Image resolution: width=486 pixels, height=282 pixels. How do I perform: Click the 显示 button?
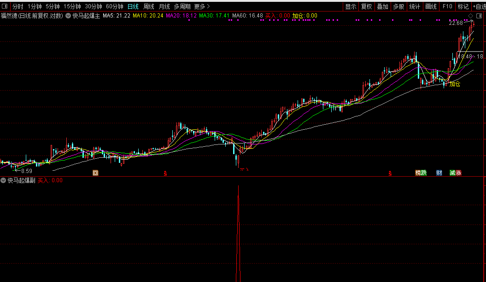coord(351,6)
